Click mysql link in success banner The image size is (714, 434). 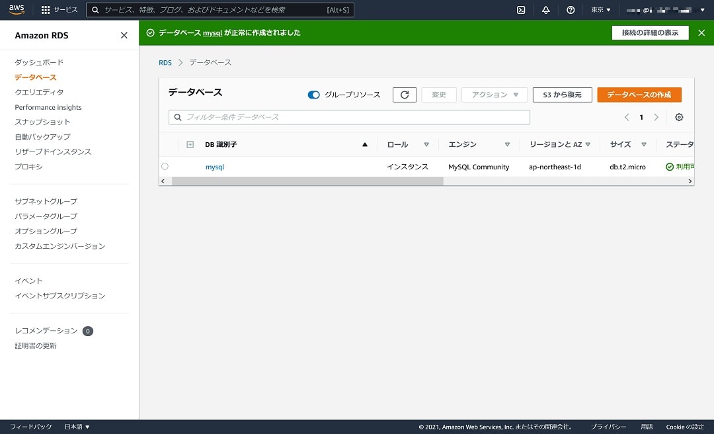coord(213,33)
